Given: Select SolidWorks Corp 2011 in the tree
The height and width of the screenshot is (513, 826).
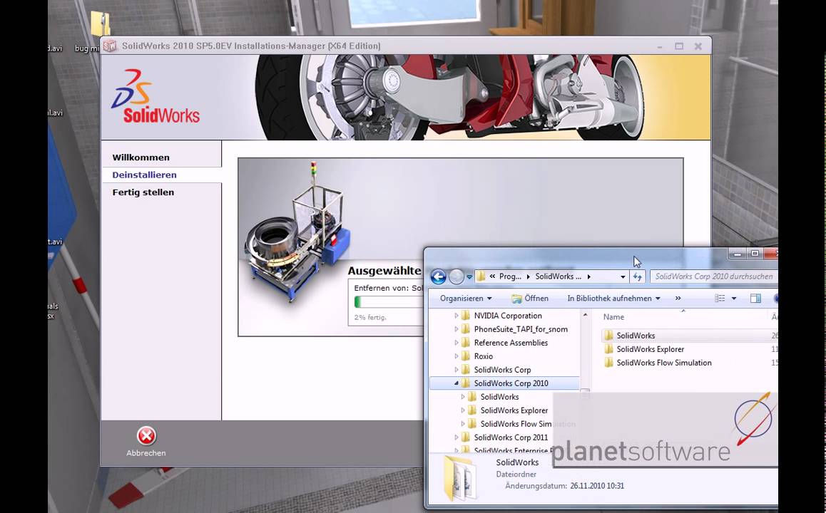Looking at the screenshot, I should point(511,437).
